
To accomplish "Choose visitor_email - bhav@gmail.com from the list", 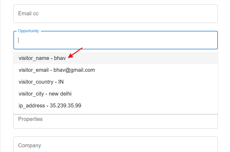I will pos(116,70).
